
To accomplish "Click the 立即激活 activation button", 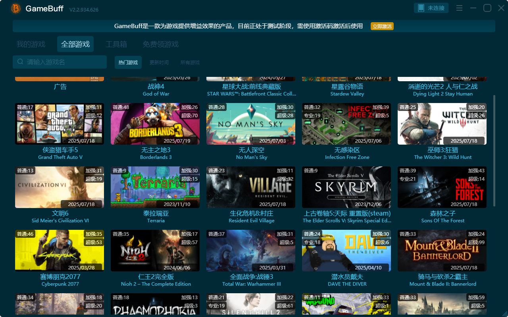I will tap(381, 26).
